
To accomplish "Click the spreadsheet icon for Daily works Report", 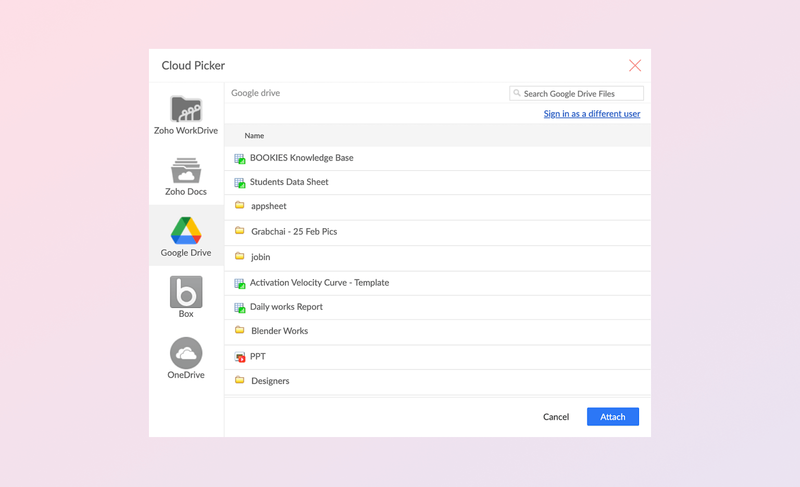I will click(240, 307).
